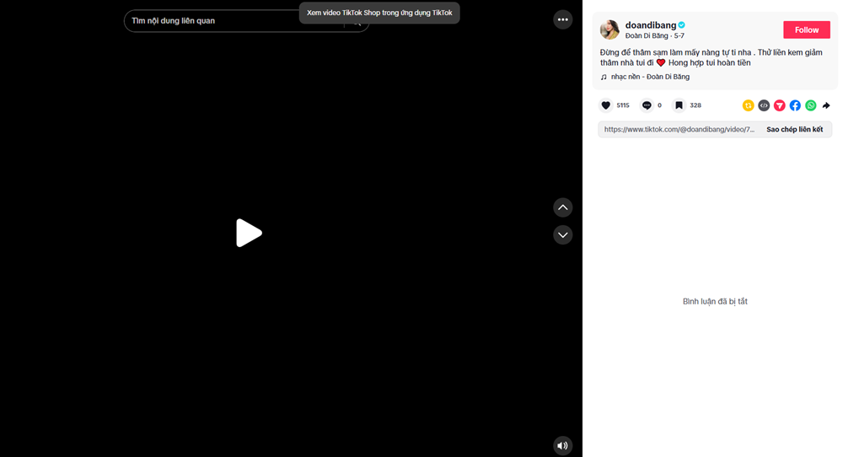The width and height of the screenshot is (843, 457).
Task: Mute the video sound with the speaker button
Action: coord(563,445)
